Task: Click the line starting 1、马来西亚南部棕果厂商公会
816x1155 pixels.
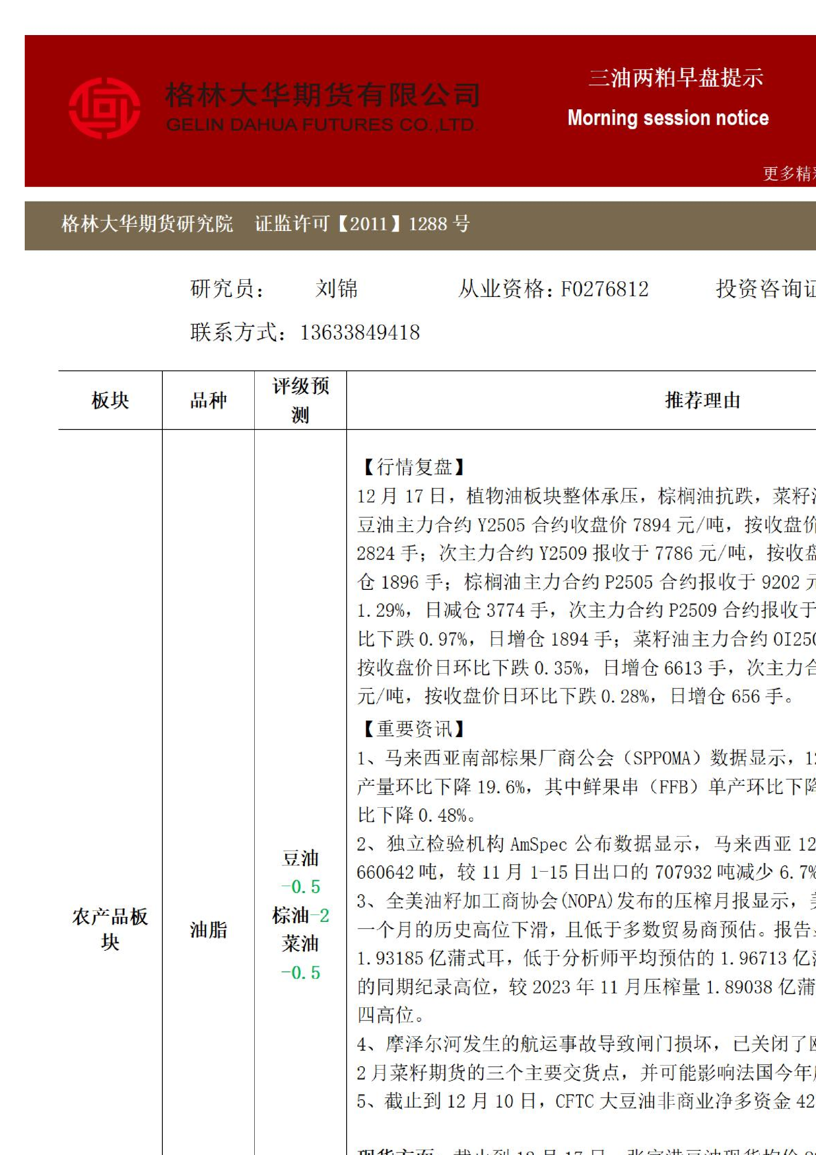Action: 586,758
